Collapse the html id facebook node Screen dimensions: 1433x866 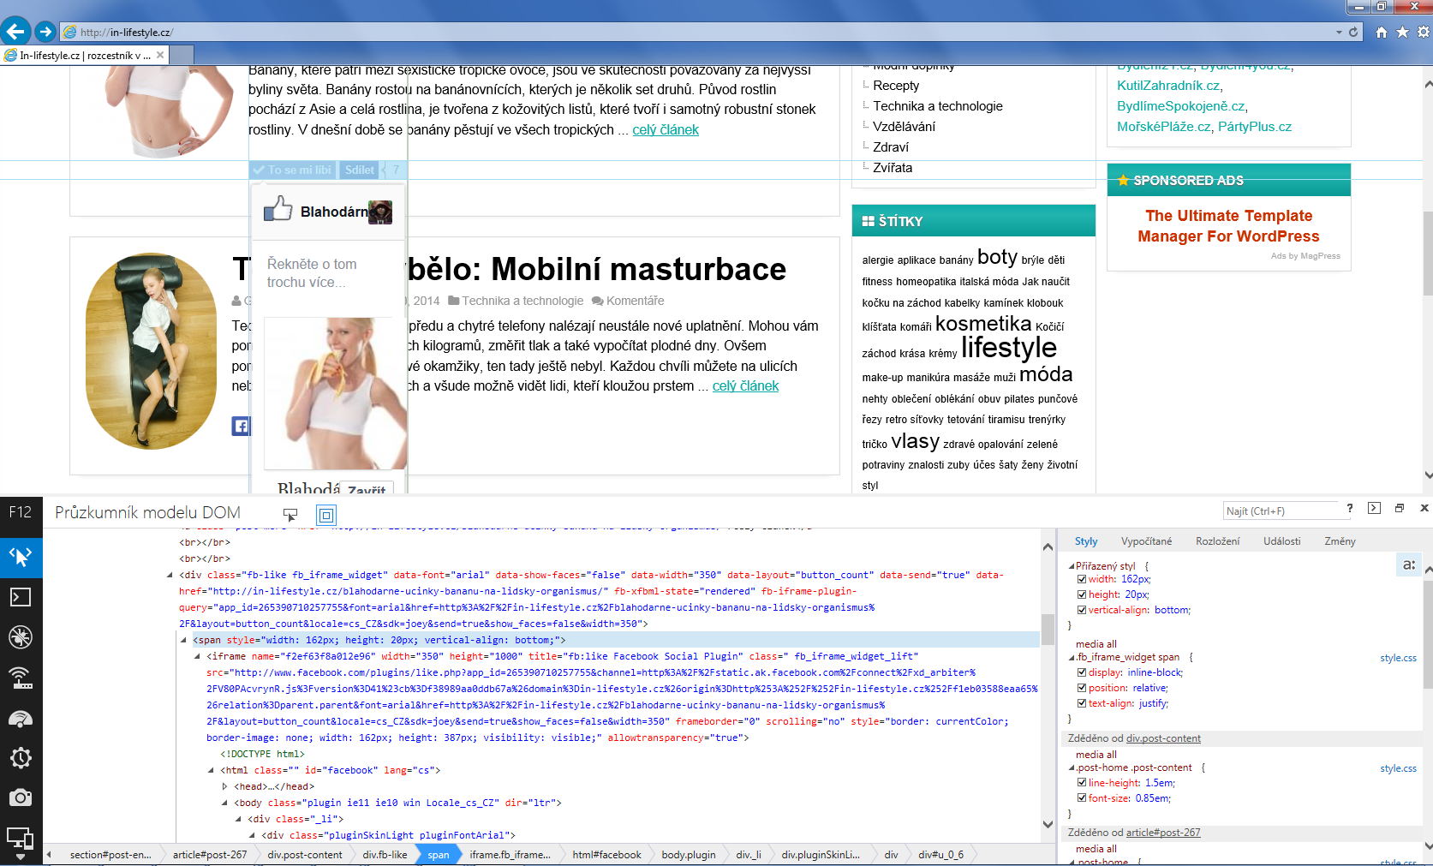(x=211, y=770)
